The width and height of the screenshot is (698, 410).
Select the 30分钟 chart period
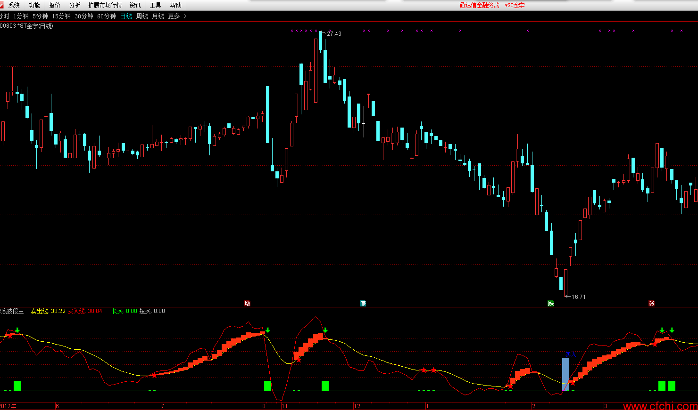84,16
